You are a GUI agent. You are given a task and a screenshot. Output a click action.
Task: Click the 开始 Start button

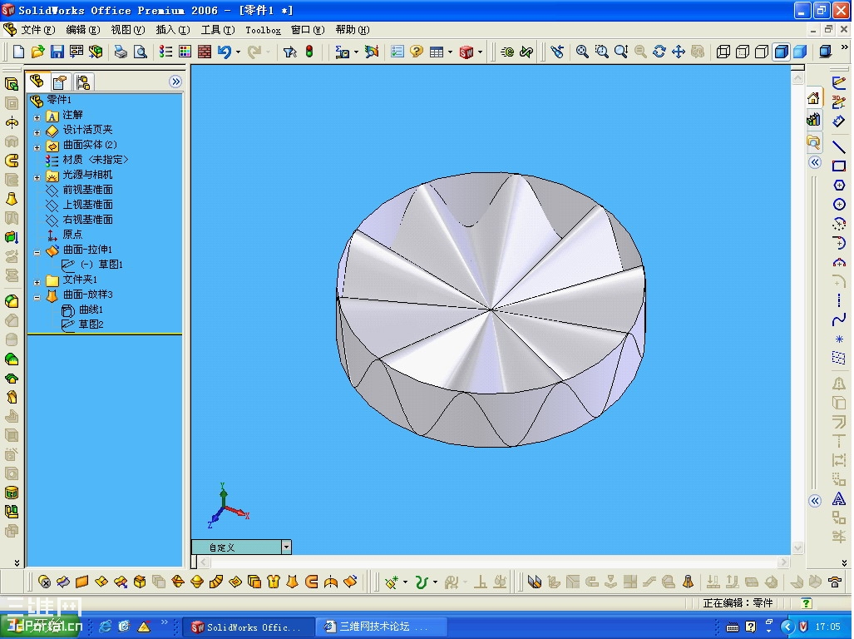[42, 626]
